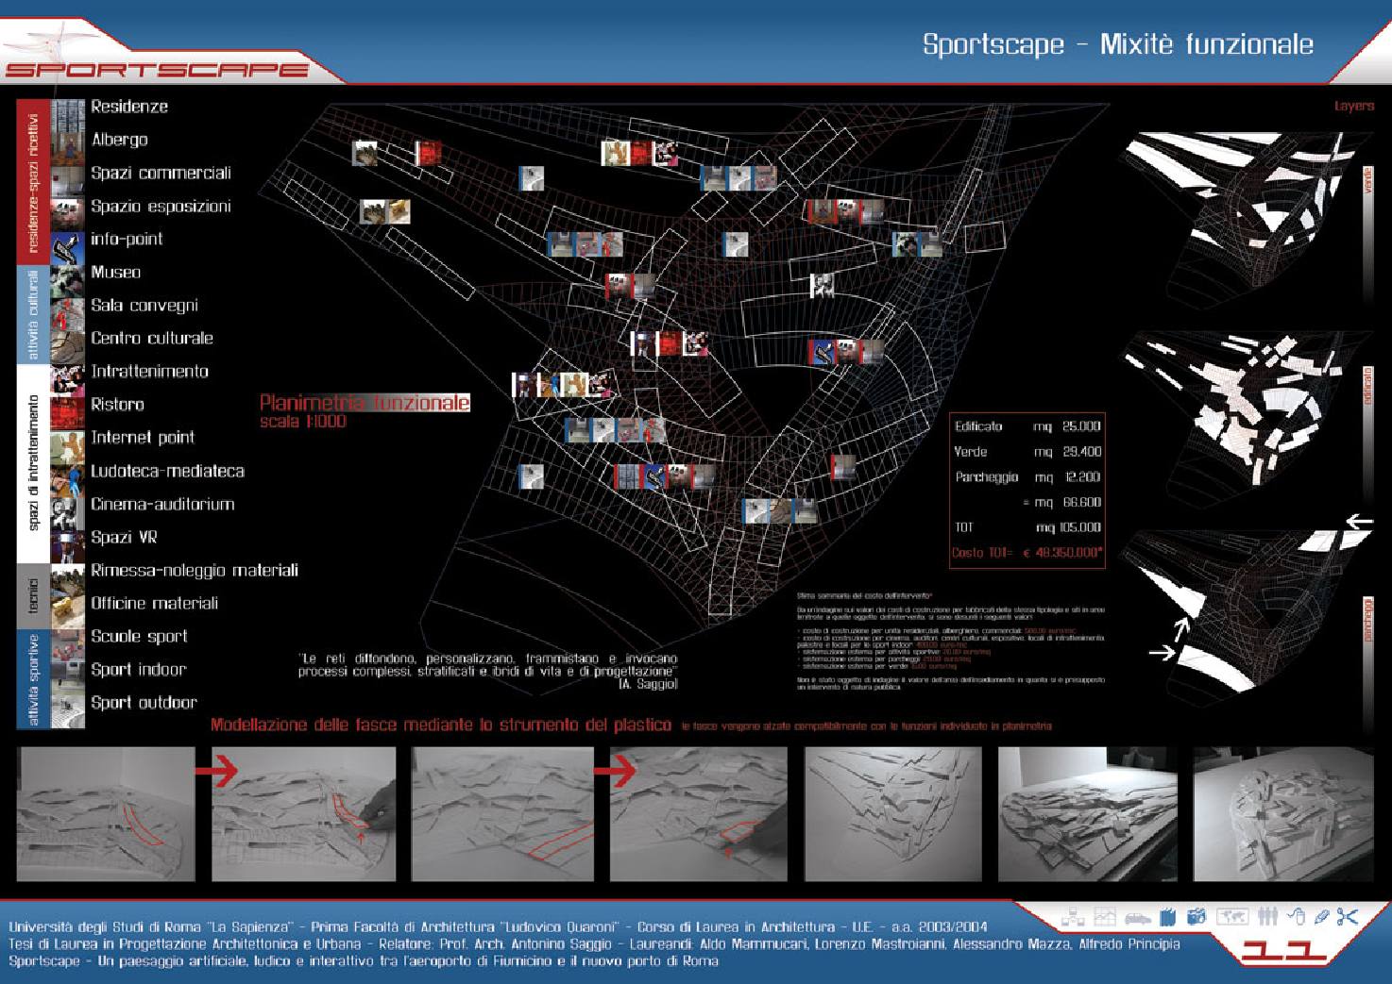
Task: Click the 'Costo TOT' row in table
Action: [x=1027, y=553]
